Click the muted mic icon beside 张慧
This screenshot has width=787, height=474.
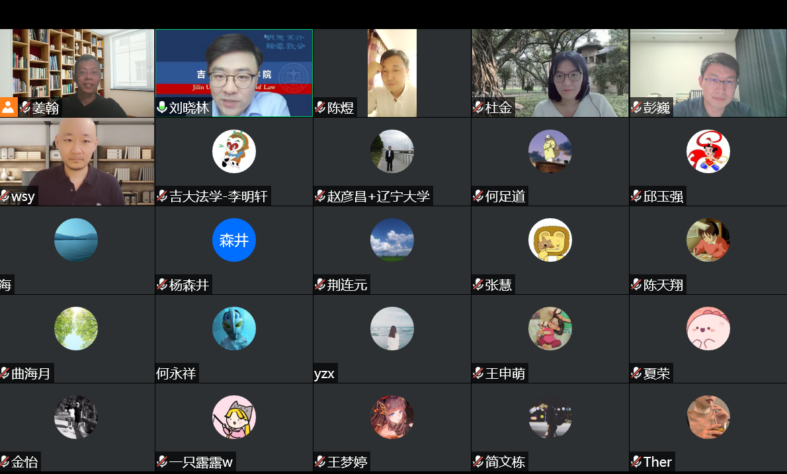(478, 285)
